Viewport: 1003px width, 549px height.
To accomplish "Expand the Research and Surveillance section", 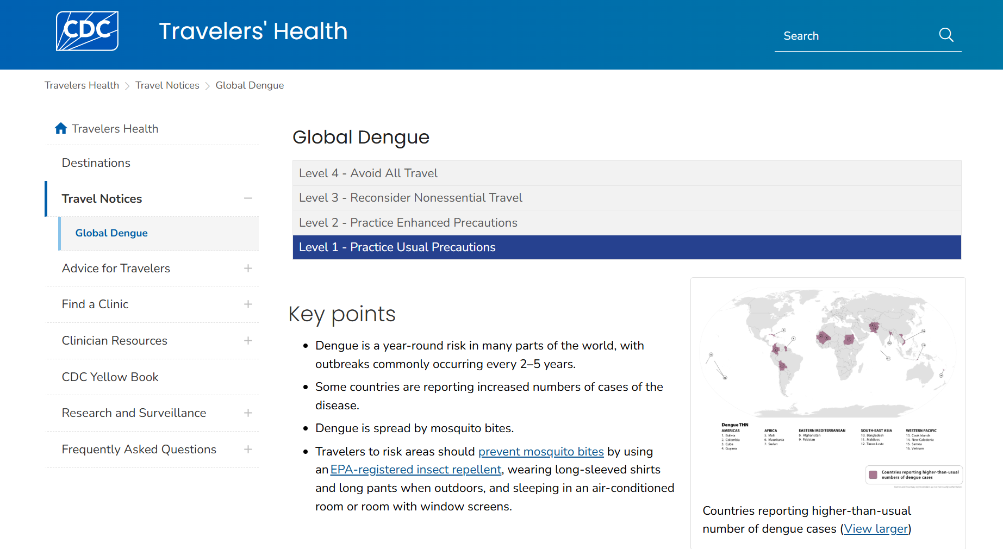I will 248,413.
